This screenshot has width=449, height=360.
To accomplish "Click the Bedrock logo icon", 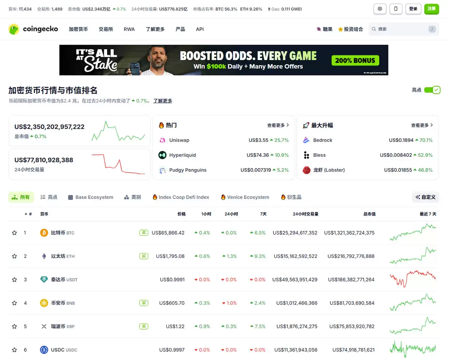I will click(306, 140).
